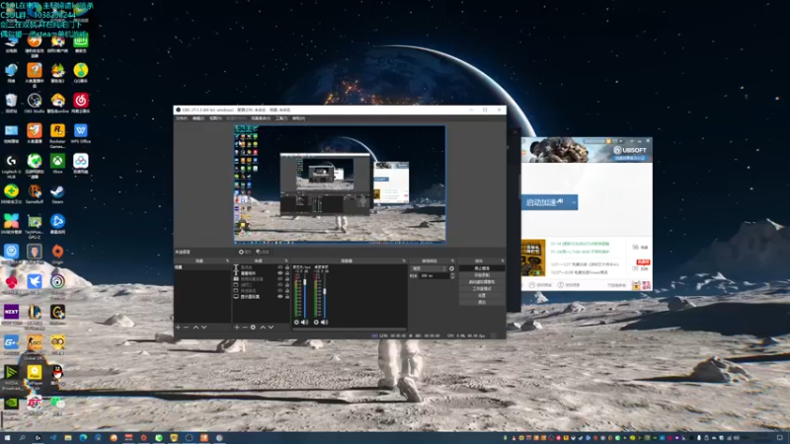The width and height of the screenshot is (790, 444).
Task: Mute the first mixer channel speaker icon
Action: coord(304,323)
